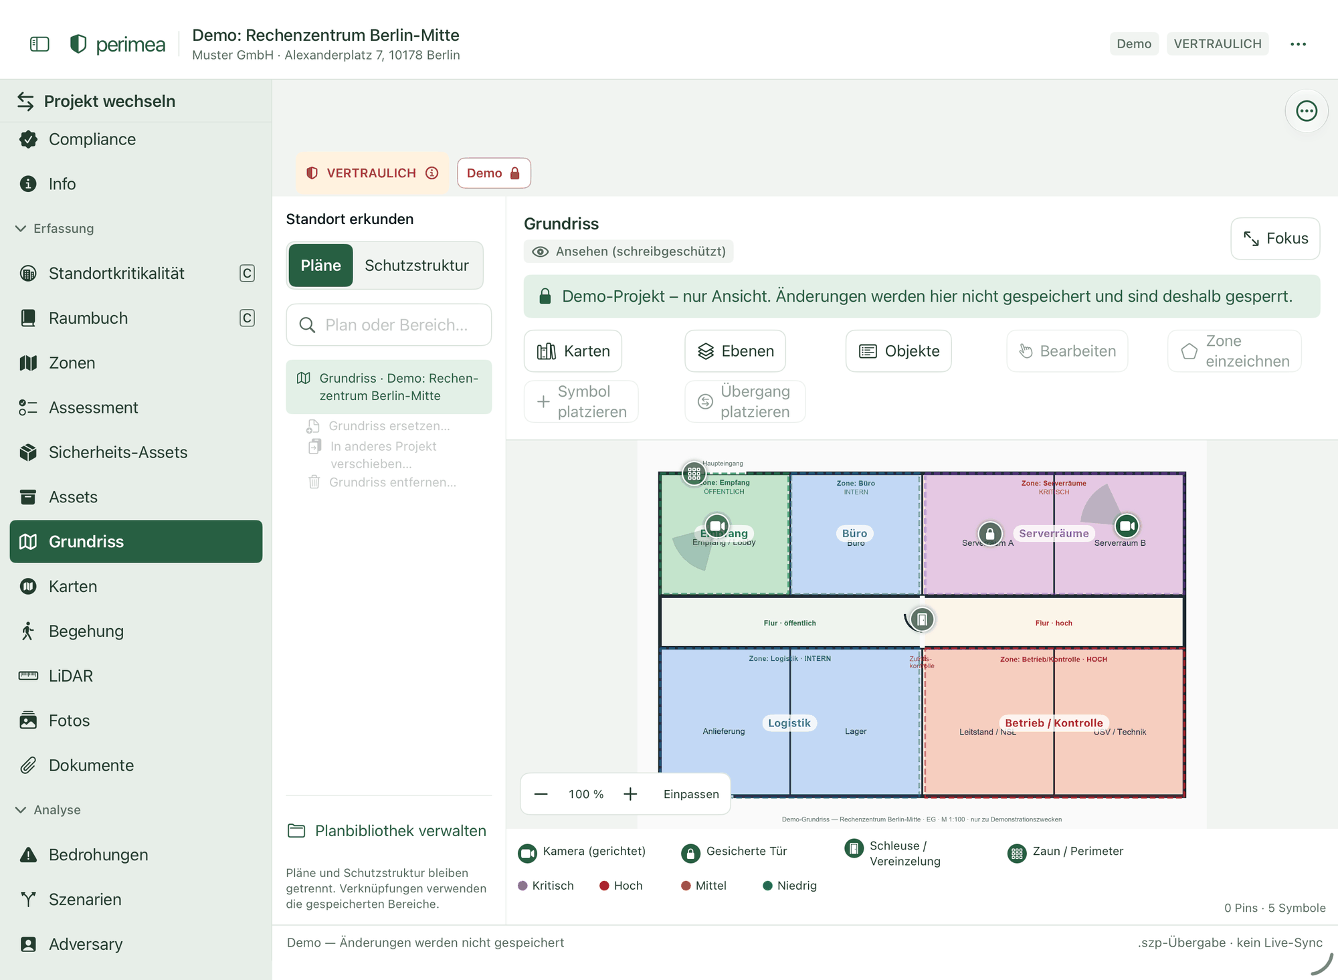This screenshot has width=1338, height=980.
Task: Click the Plan oder Bereich search field
Action: tap(389, 325)
